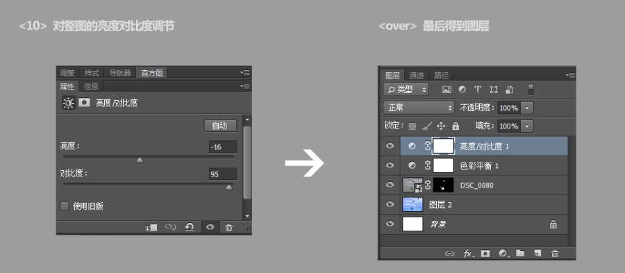Hide the 色彩平衡 1 adjustment layer
This screenshot has width=625, height=273.
[390, 165]
